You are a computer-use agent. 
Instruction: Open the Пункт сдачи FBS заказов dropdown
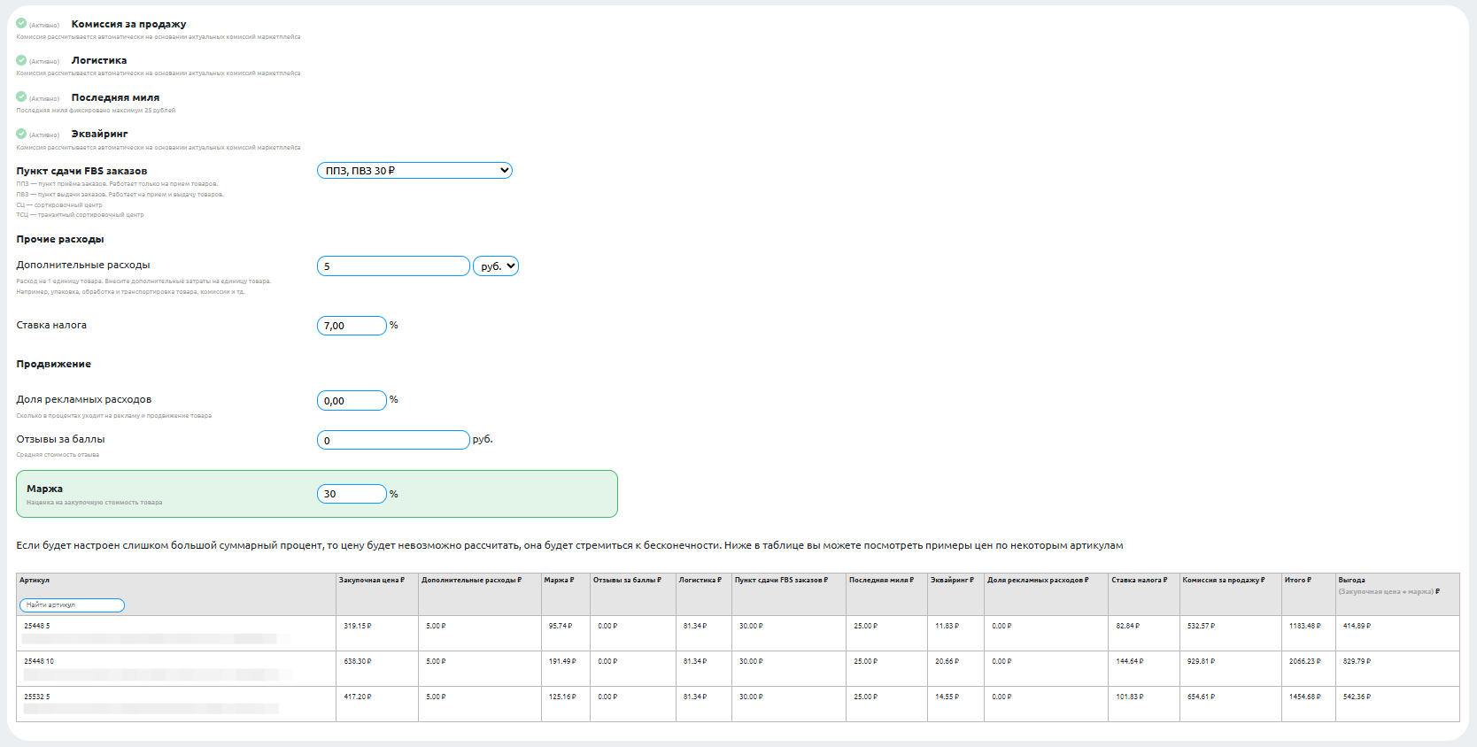(414, 171)
